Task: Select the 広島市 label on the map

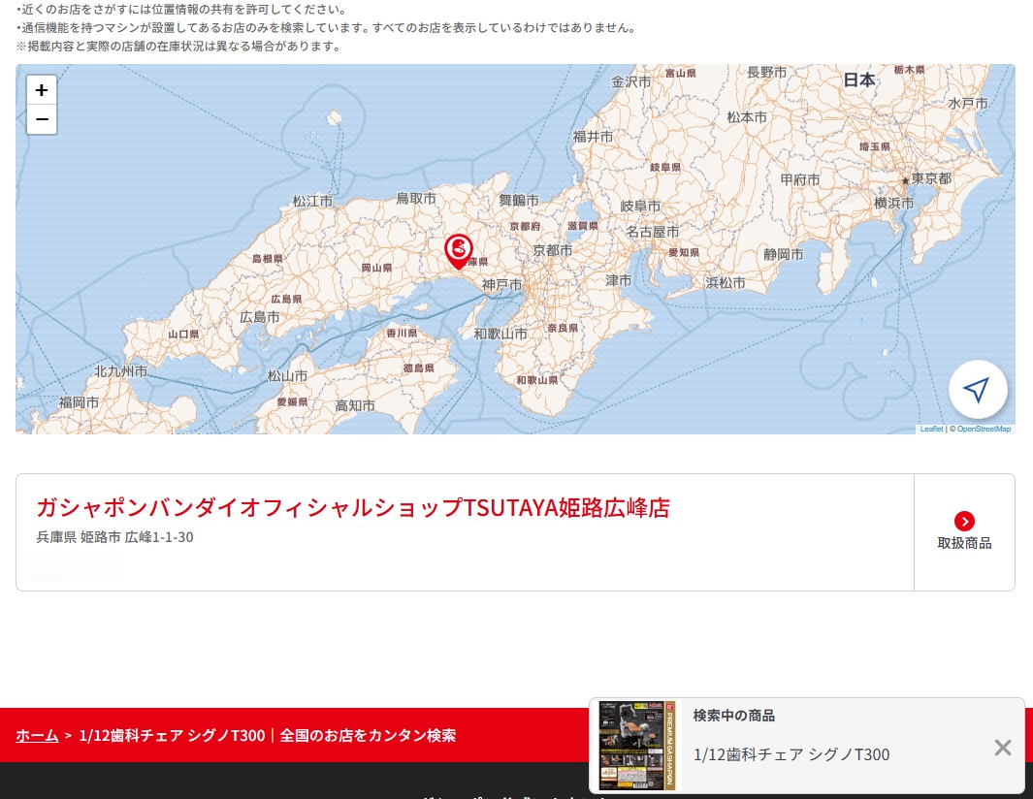Action: pyautogui.click(x=259, y=317)
